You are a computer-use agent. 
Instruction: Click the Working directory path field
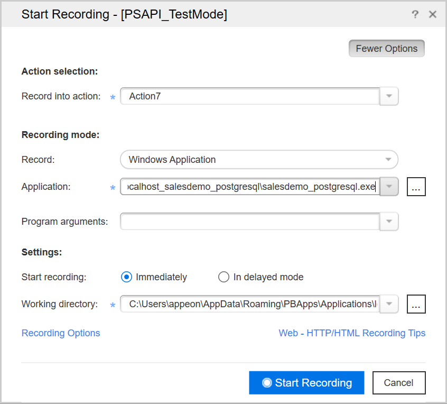coord(249,304)
